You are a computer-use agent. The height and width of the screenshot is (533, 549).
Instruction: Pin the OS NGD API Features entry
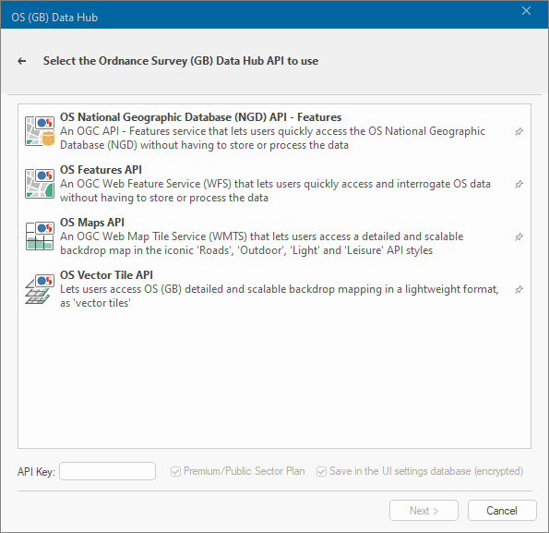tap(519, 131)
